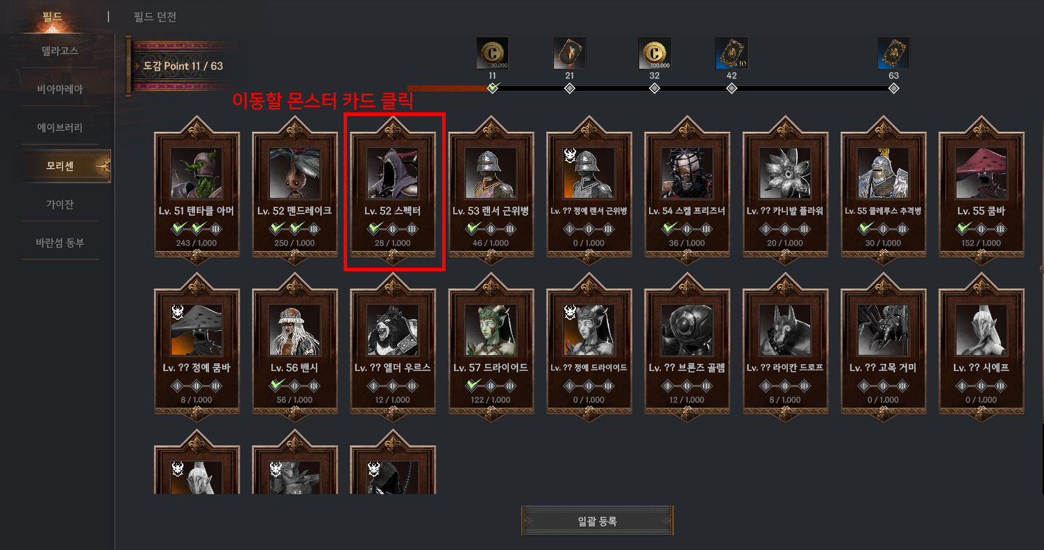Click stage I checkmark on 밴시 card

tap(278, 385)
